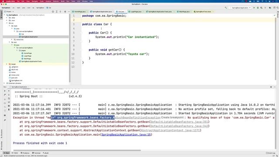The height and width of the screenshot is (157, 279).
Task: Rerun the application in Run panel
Action: (5, 91)
